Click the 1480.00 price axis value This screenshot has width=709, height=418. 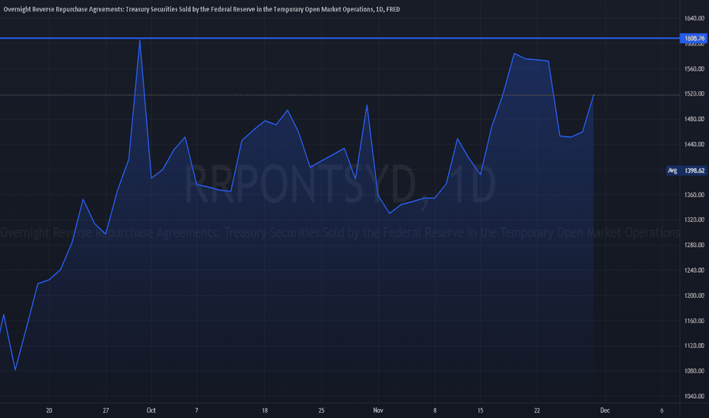click(694, 119)
